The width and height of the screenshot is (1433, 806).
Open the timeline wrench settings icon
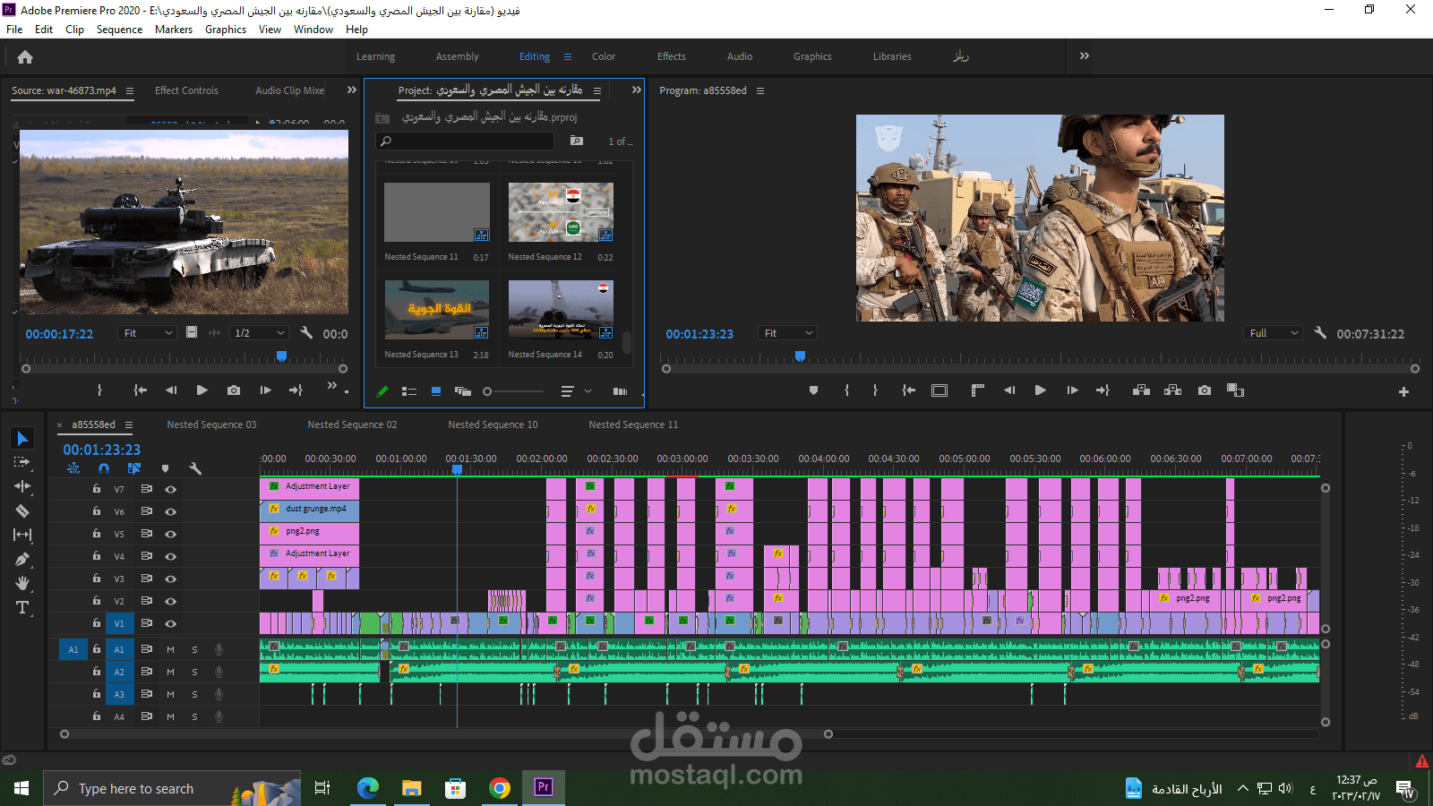click(x=195, y=468)
